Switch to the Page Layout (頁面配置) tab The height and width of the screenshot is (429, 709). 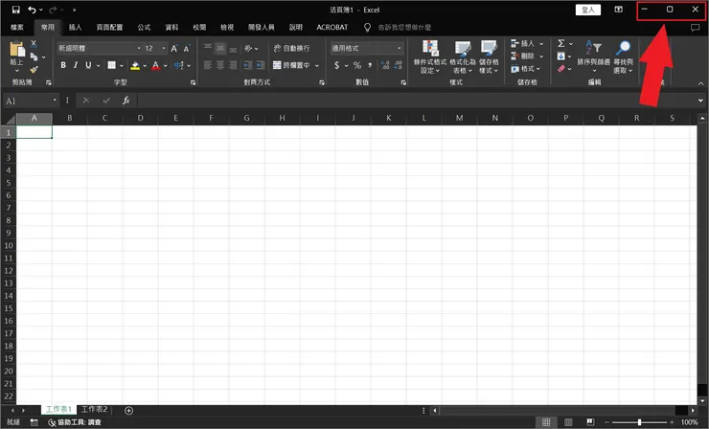click(x=109, y=28)
